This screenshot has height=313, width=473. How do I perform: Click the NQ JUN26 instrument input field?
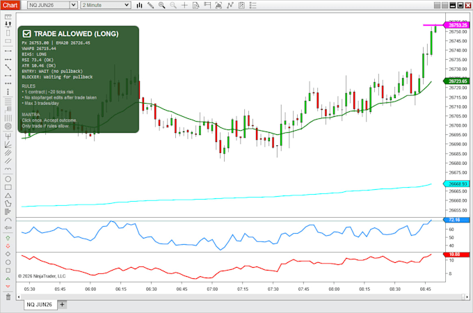click(x=49, y=5)
